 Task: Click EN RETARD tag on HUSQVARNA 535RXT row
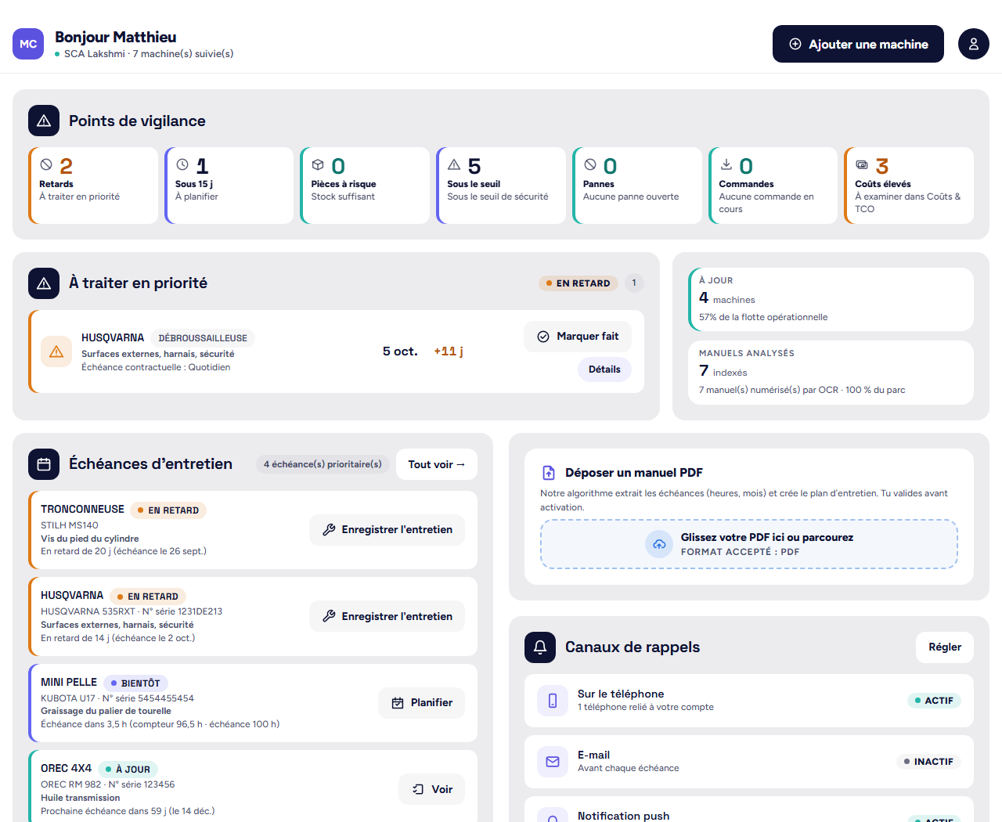point(148,597)
